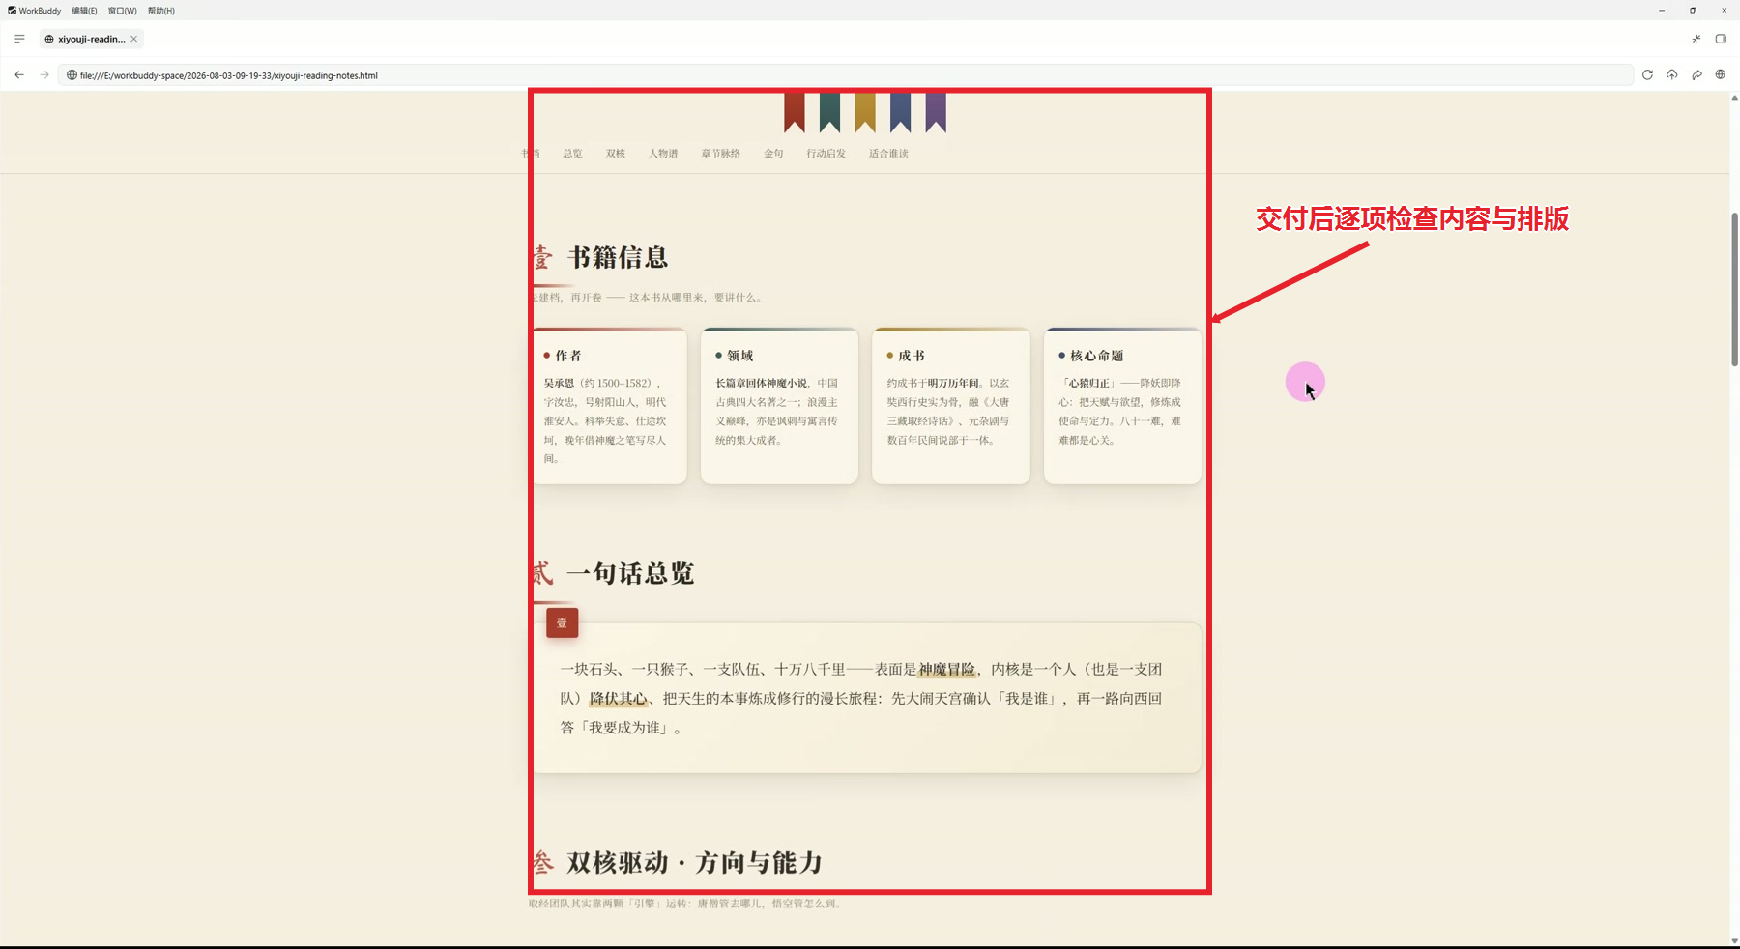Go forward using the right arrow

point(44,74)
